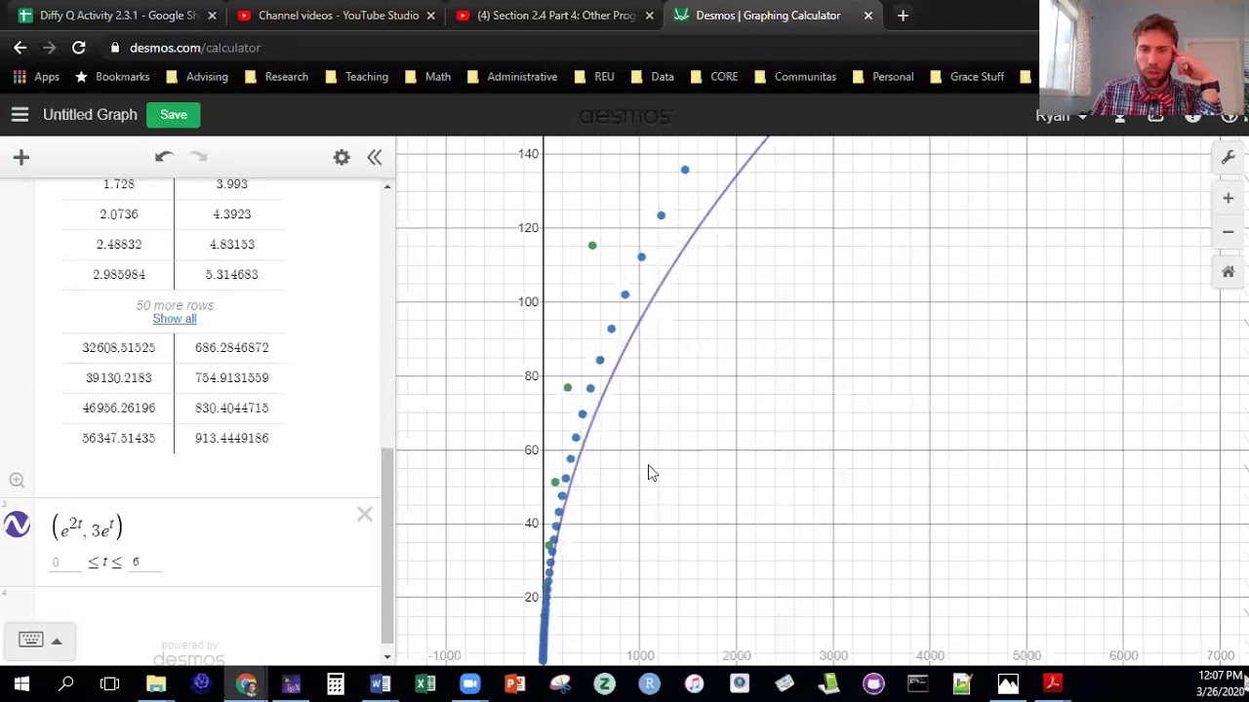
Task: Open the Desmos hamburger menu
Action: (x=20, y=115)
